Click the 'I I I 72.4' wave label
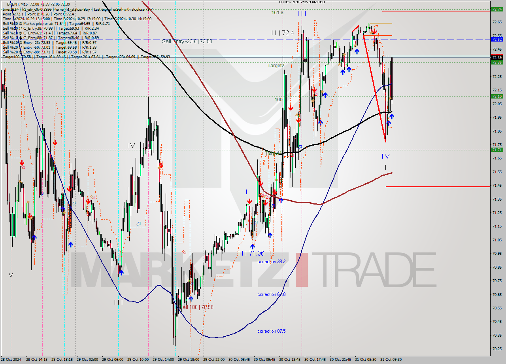This screenshot has height=364, width=506. 282,33
